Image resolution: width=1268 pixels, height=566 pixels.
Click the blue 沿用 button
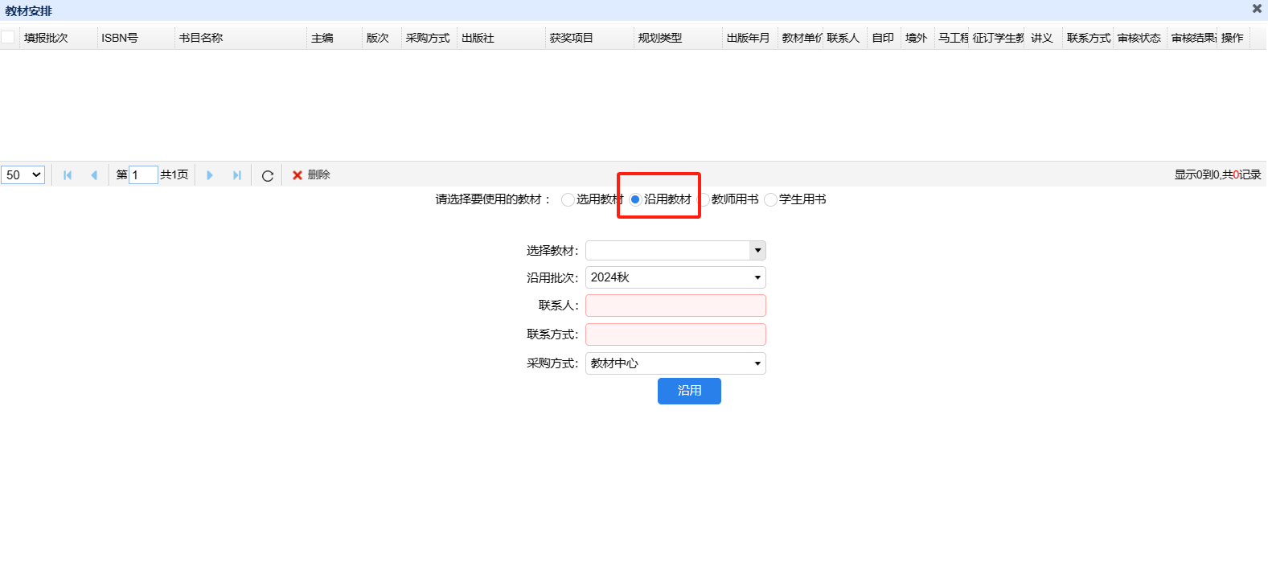point(689,391)
